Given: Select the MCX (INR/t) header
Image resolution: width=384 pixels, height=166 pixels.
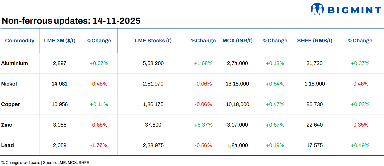Looking at the screenshot, I should pyautogui.click(x=237, y=41).
